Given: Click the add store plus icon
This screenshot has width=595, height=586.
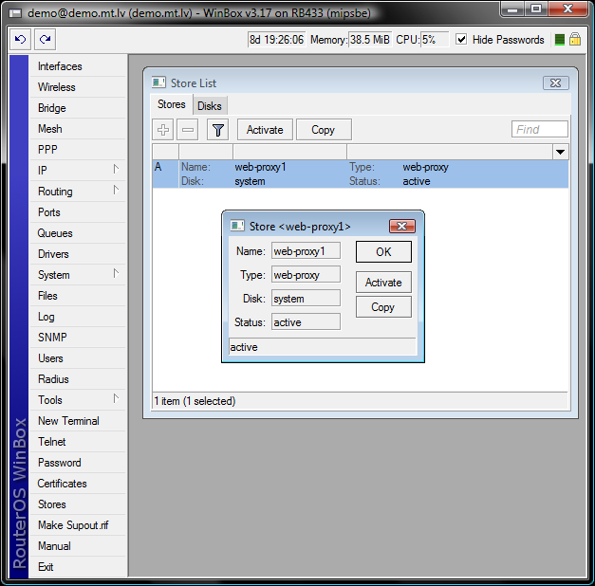Looking at the screenshot, I should (x=163, y=130).
